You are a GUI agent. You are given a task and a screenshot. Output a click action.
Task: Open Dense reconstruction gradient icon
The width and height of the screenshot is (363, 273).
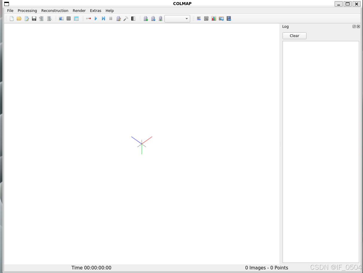pyautogui.click(x=133, y=19)
